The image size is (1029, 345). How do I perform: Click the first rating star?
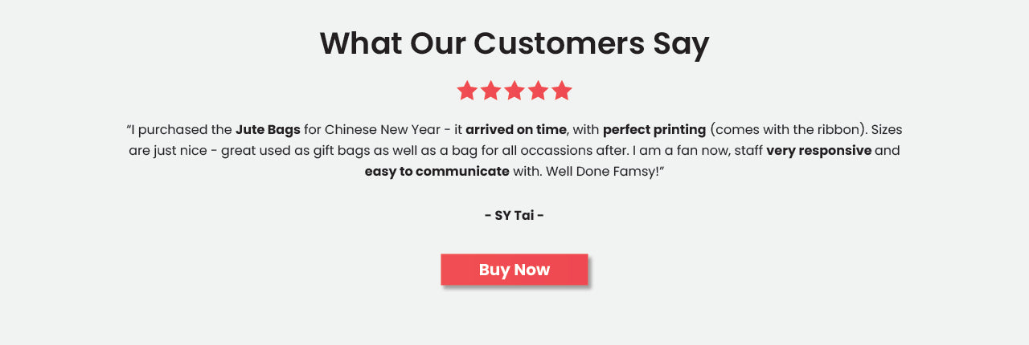pos(467,91)
